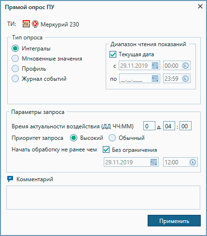Click the hours field showing 04
Image resolution: width=207 pixels, height=236 pixels.
point(169,126)
